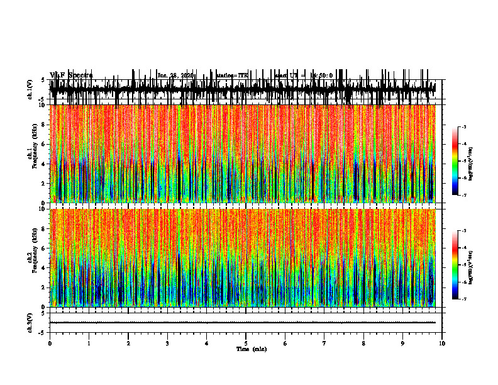Click inside the ch.1 voltage waveform panel
The height and width of the screenshot is (385, 498).
[x=246, y=90]
